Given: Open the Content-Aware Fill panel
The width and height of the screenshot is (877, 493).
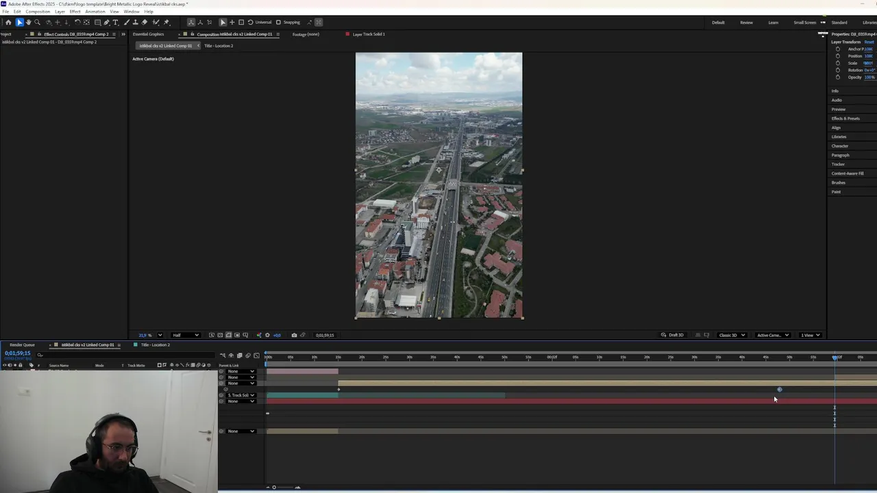Looking at the screenshot, I should point(848,173).
